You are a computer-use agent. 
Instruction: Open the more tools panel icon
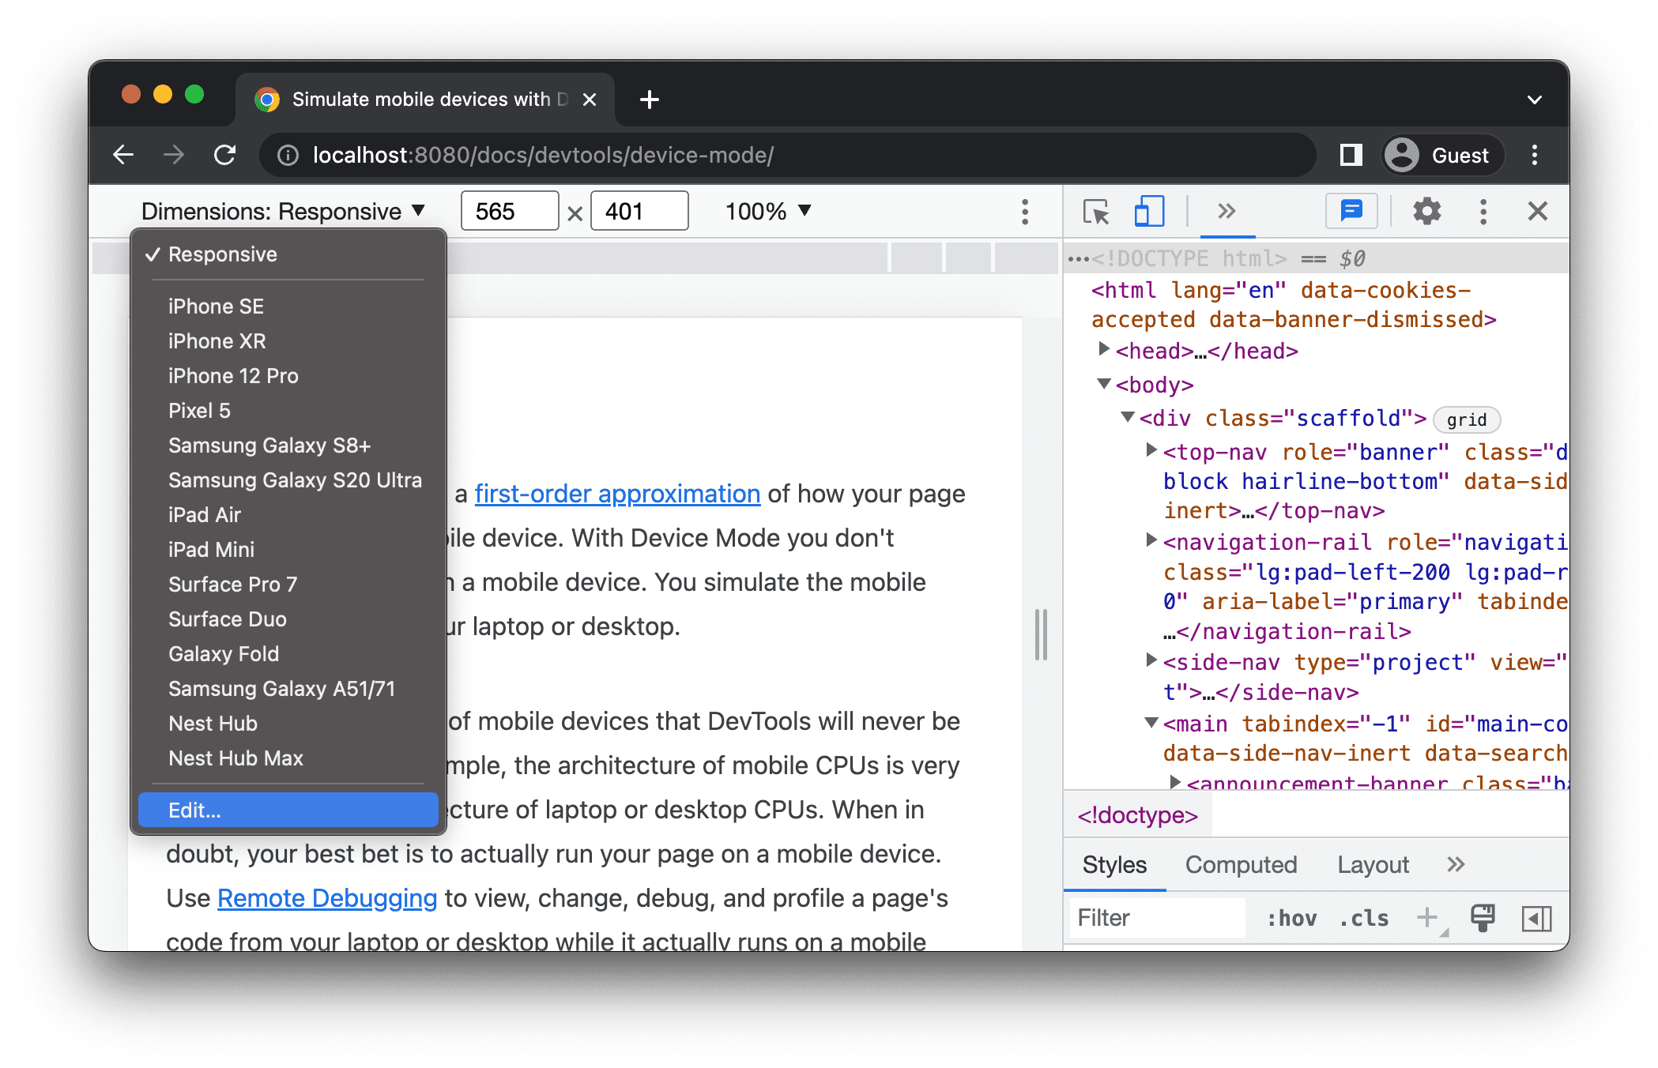tap(1220, 212)
